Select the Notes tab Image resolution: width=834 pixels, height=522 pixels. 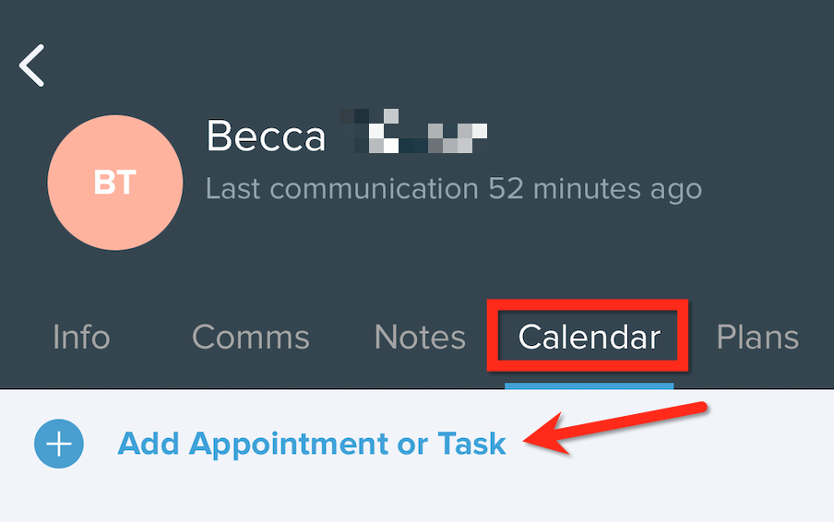coord(420,337)
